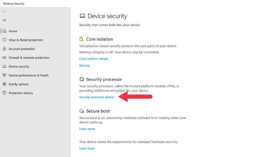Click the Home house icon
This screenshot has height=157, width=279.
click(x=4, y=31)
